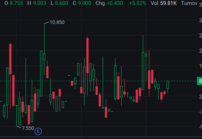Click the percent change +5.02%
202x139 pixels.
pos(137,3)
